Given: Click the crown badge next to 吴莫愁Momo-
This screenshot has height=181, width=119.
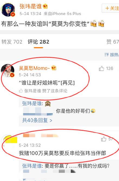Looking at the screenshot, I should click(x=54, y=68).
